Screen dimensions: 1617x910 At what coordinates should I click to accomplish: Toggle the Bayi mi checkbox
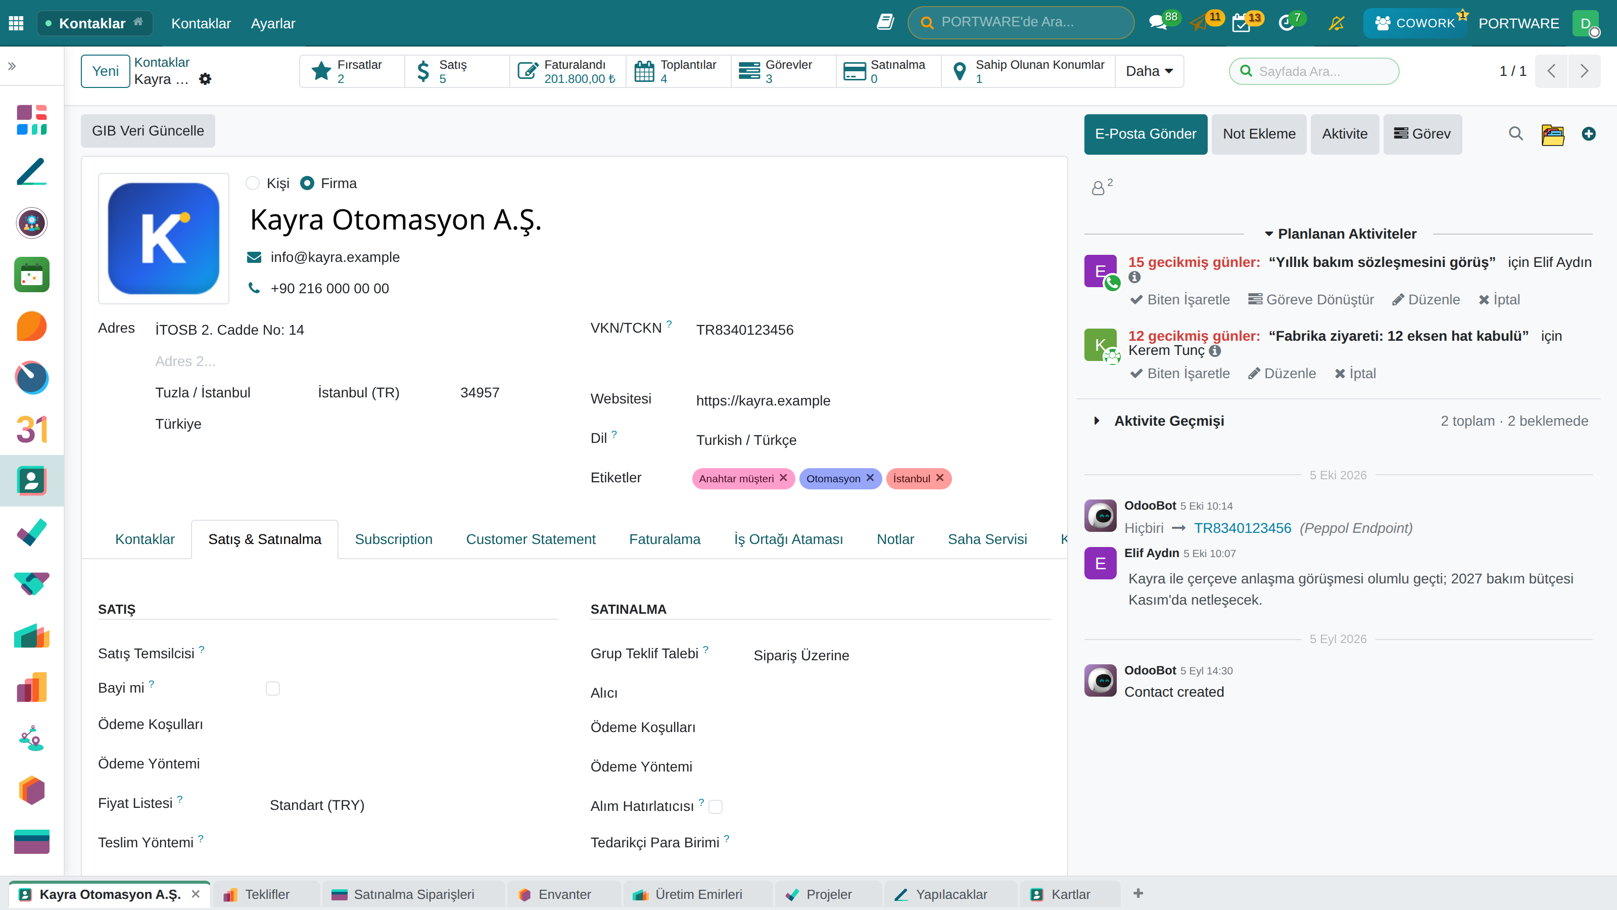(272, 689)
